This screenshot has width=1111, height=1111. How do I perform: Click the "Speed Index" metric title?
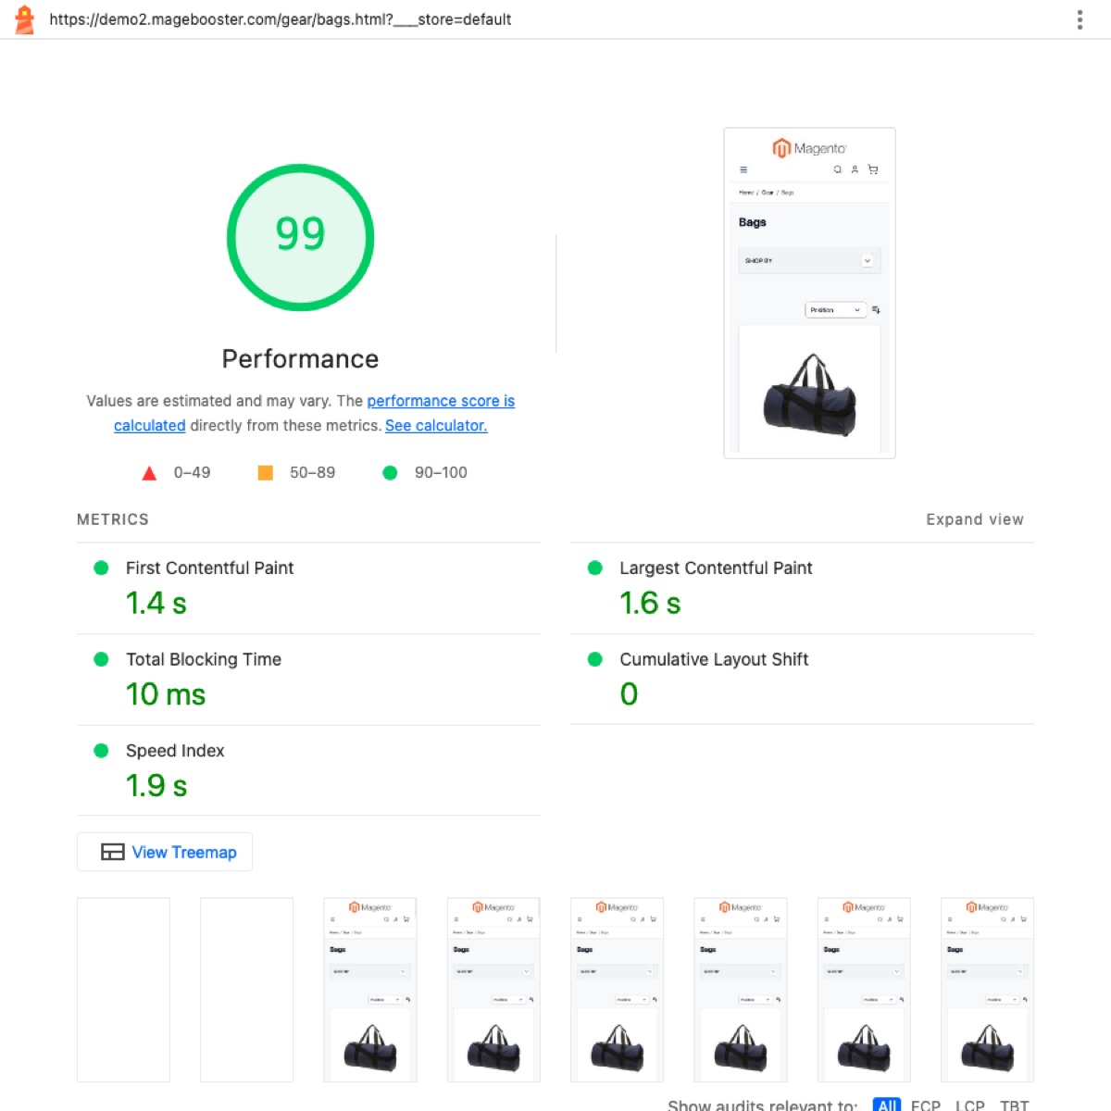tap(175, 751)
